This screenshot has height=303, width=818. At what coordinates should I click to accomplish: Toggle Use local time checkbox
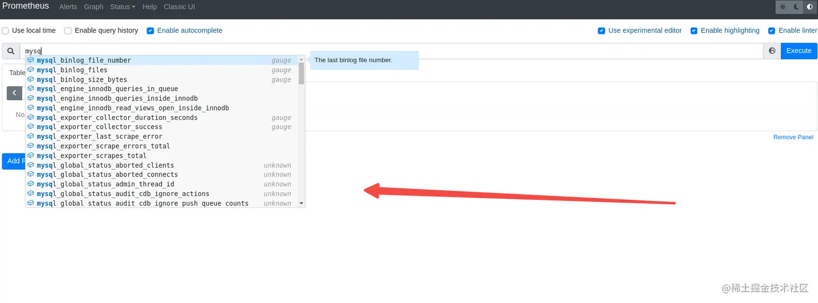tap(5, 31)
